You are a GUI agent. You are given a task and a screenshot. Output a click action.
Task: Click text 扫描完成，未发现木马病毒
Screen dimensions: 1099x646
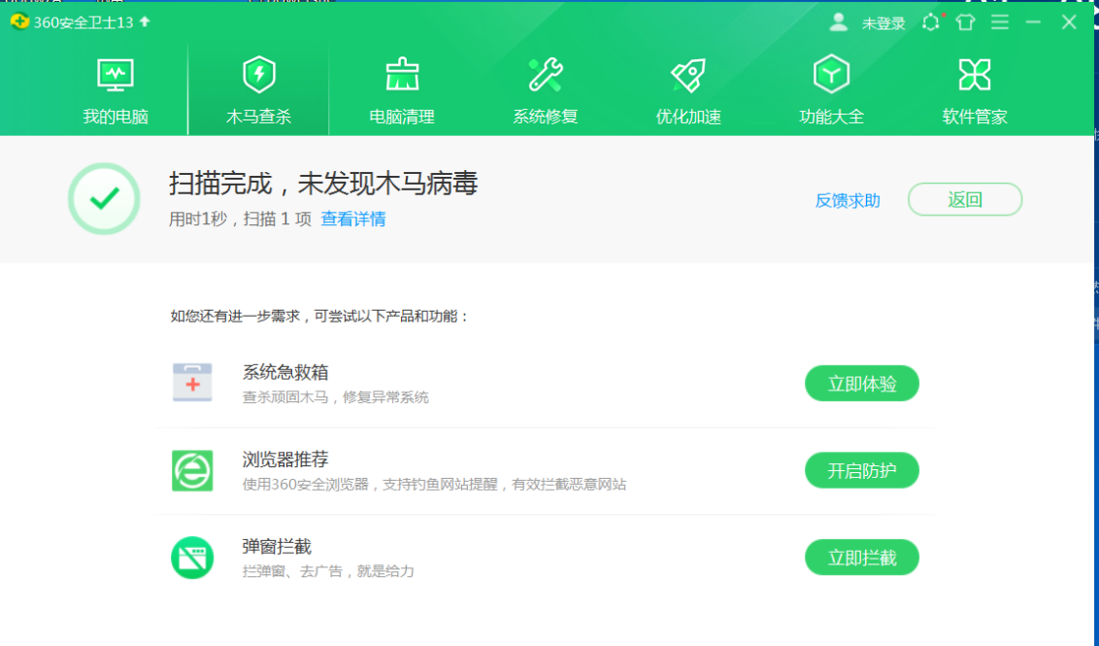point(323,184)
